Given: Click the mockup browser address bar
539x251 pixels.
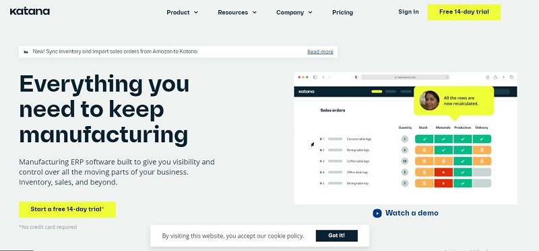Looking at the screenshot, I should 406,77.
